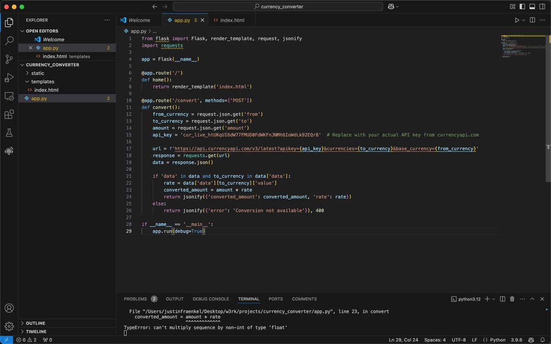Change end of line sequence LF
Screen dimensions: 551x344
(474, 340)
